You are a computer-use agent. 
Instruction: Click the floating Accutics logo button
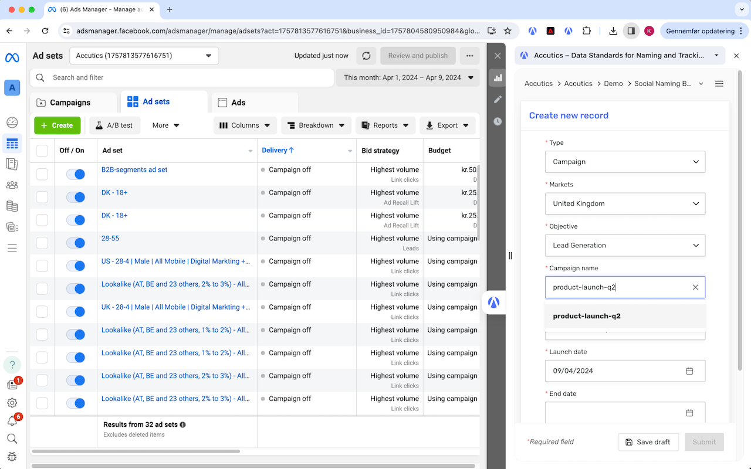pyautogui.click(x=494, y=303)
